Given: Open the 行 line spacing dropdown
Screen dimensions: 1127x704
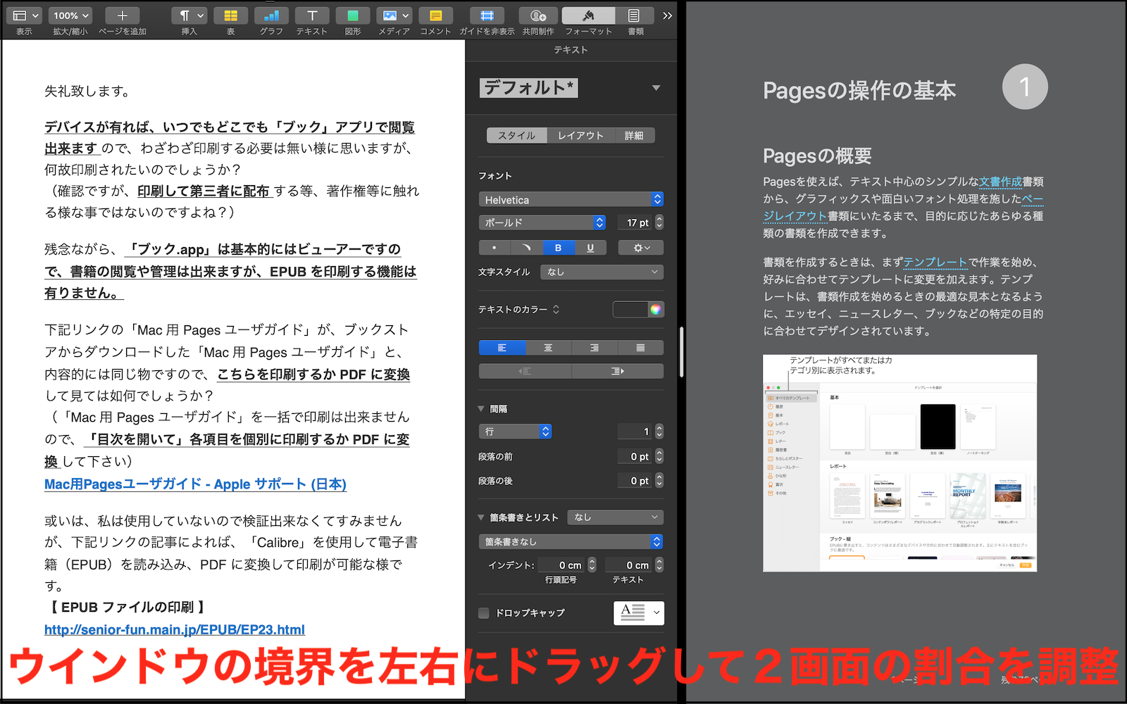Looking at the screenshot, I should pos(515,432).
